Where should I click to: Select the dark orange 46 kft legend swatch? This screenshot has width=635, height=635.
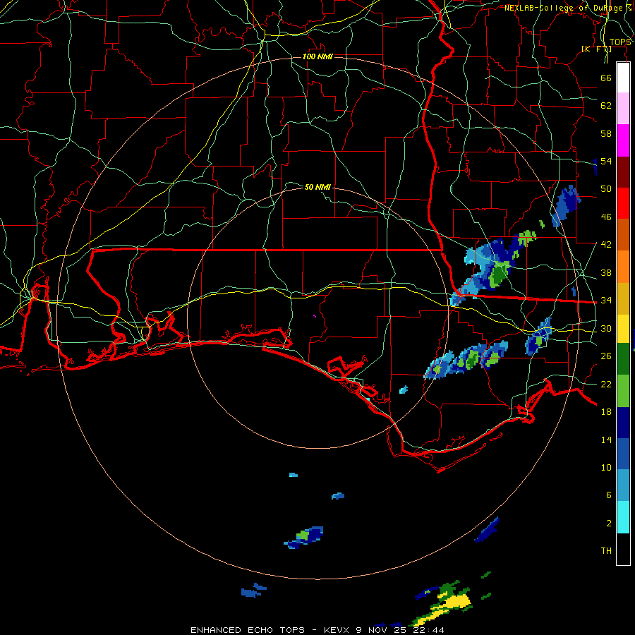point(623,235)
